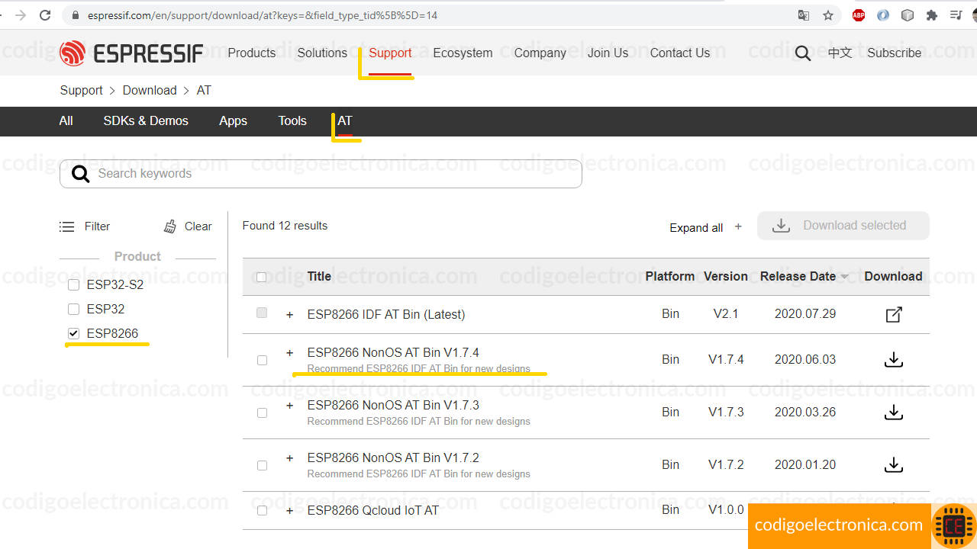
Task: Switch to the Apps tab
Action: point(233,120)
